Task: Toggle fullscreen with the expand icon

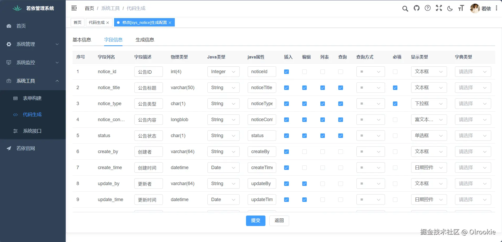Action: pyautogui.click(x=439, y=8)
